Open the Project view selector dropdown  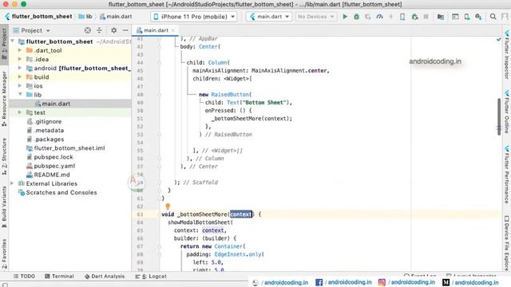coord(32,30)
